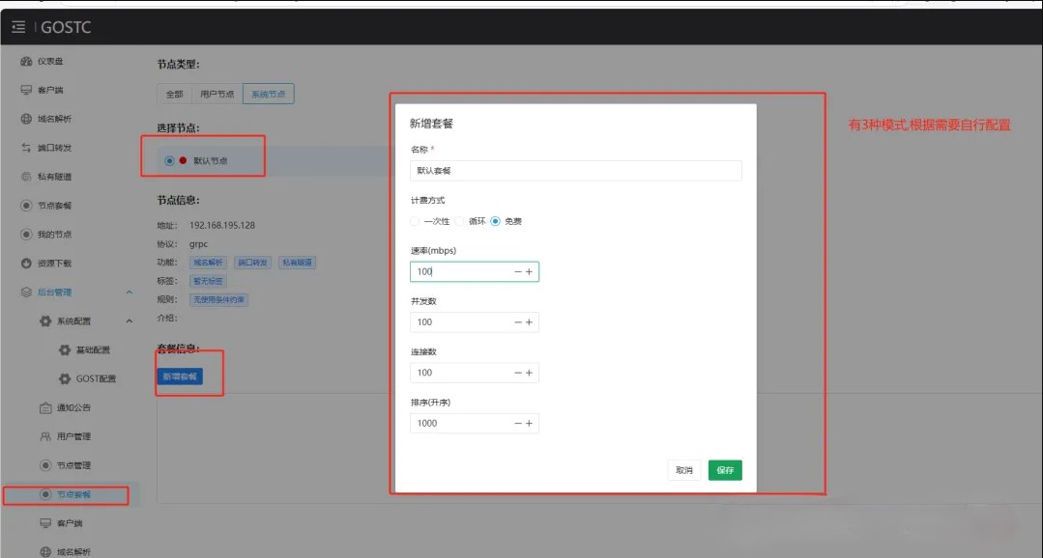Click the 基础配置 gear icon
Screen dimensions: 1043x558
[65, 350]
